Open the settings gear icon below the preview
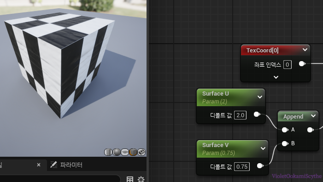Viewport: 323px width, 182px height. pyautogui.click(x=141, y=179)
